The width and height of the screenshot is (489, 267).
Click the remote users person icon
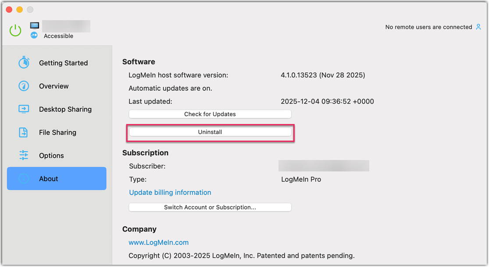coord(478,27)
